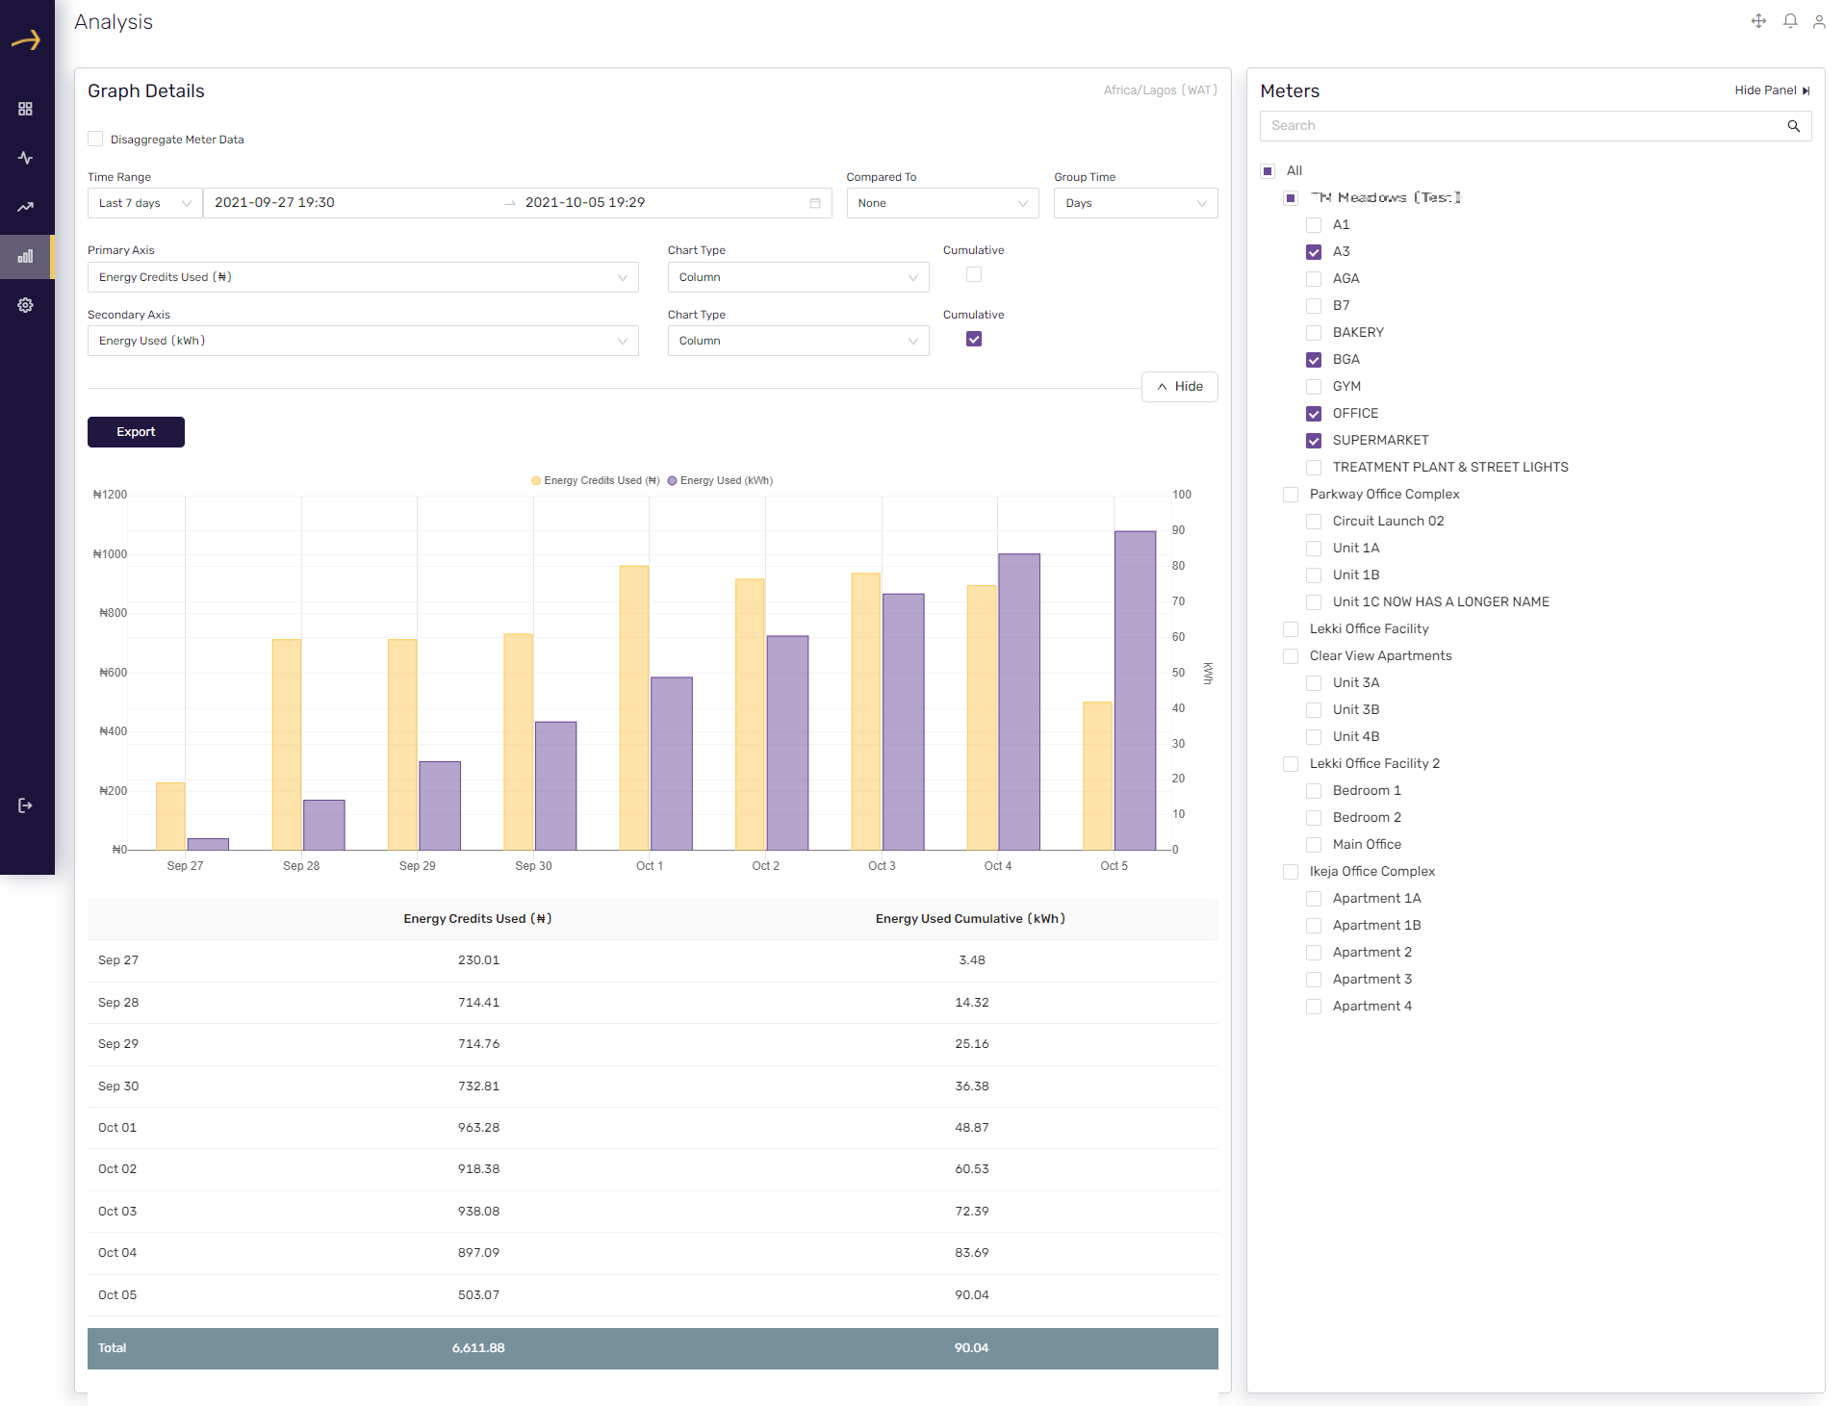This screenshot has width=1845, height=1406.
Task: Open the dashboard grid icon in sidebar
Action: coord(26,109)
